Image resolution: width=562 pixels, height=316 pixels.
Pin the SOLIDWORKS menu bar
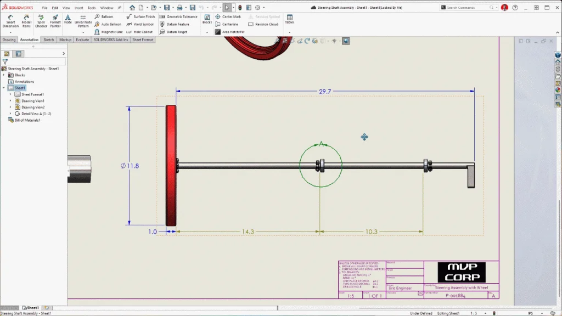coord(119,8)
